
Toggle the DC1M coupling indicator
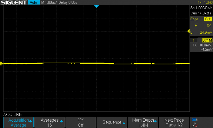point(207,40)
